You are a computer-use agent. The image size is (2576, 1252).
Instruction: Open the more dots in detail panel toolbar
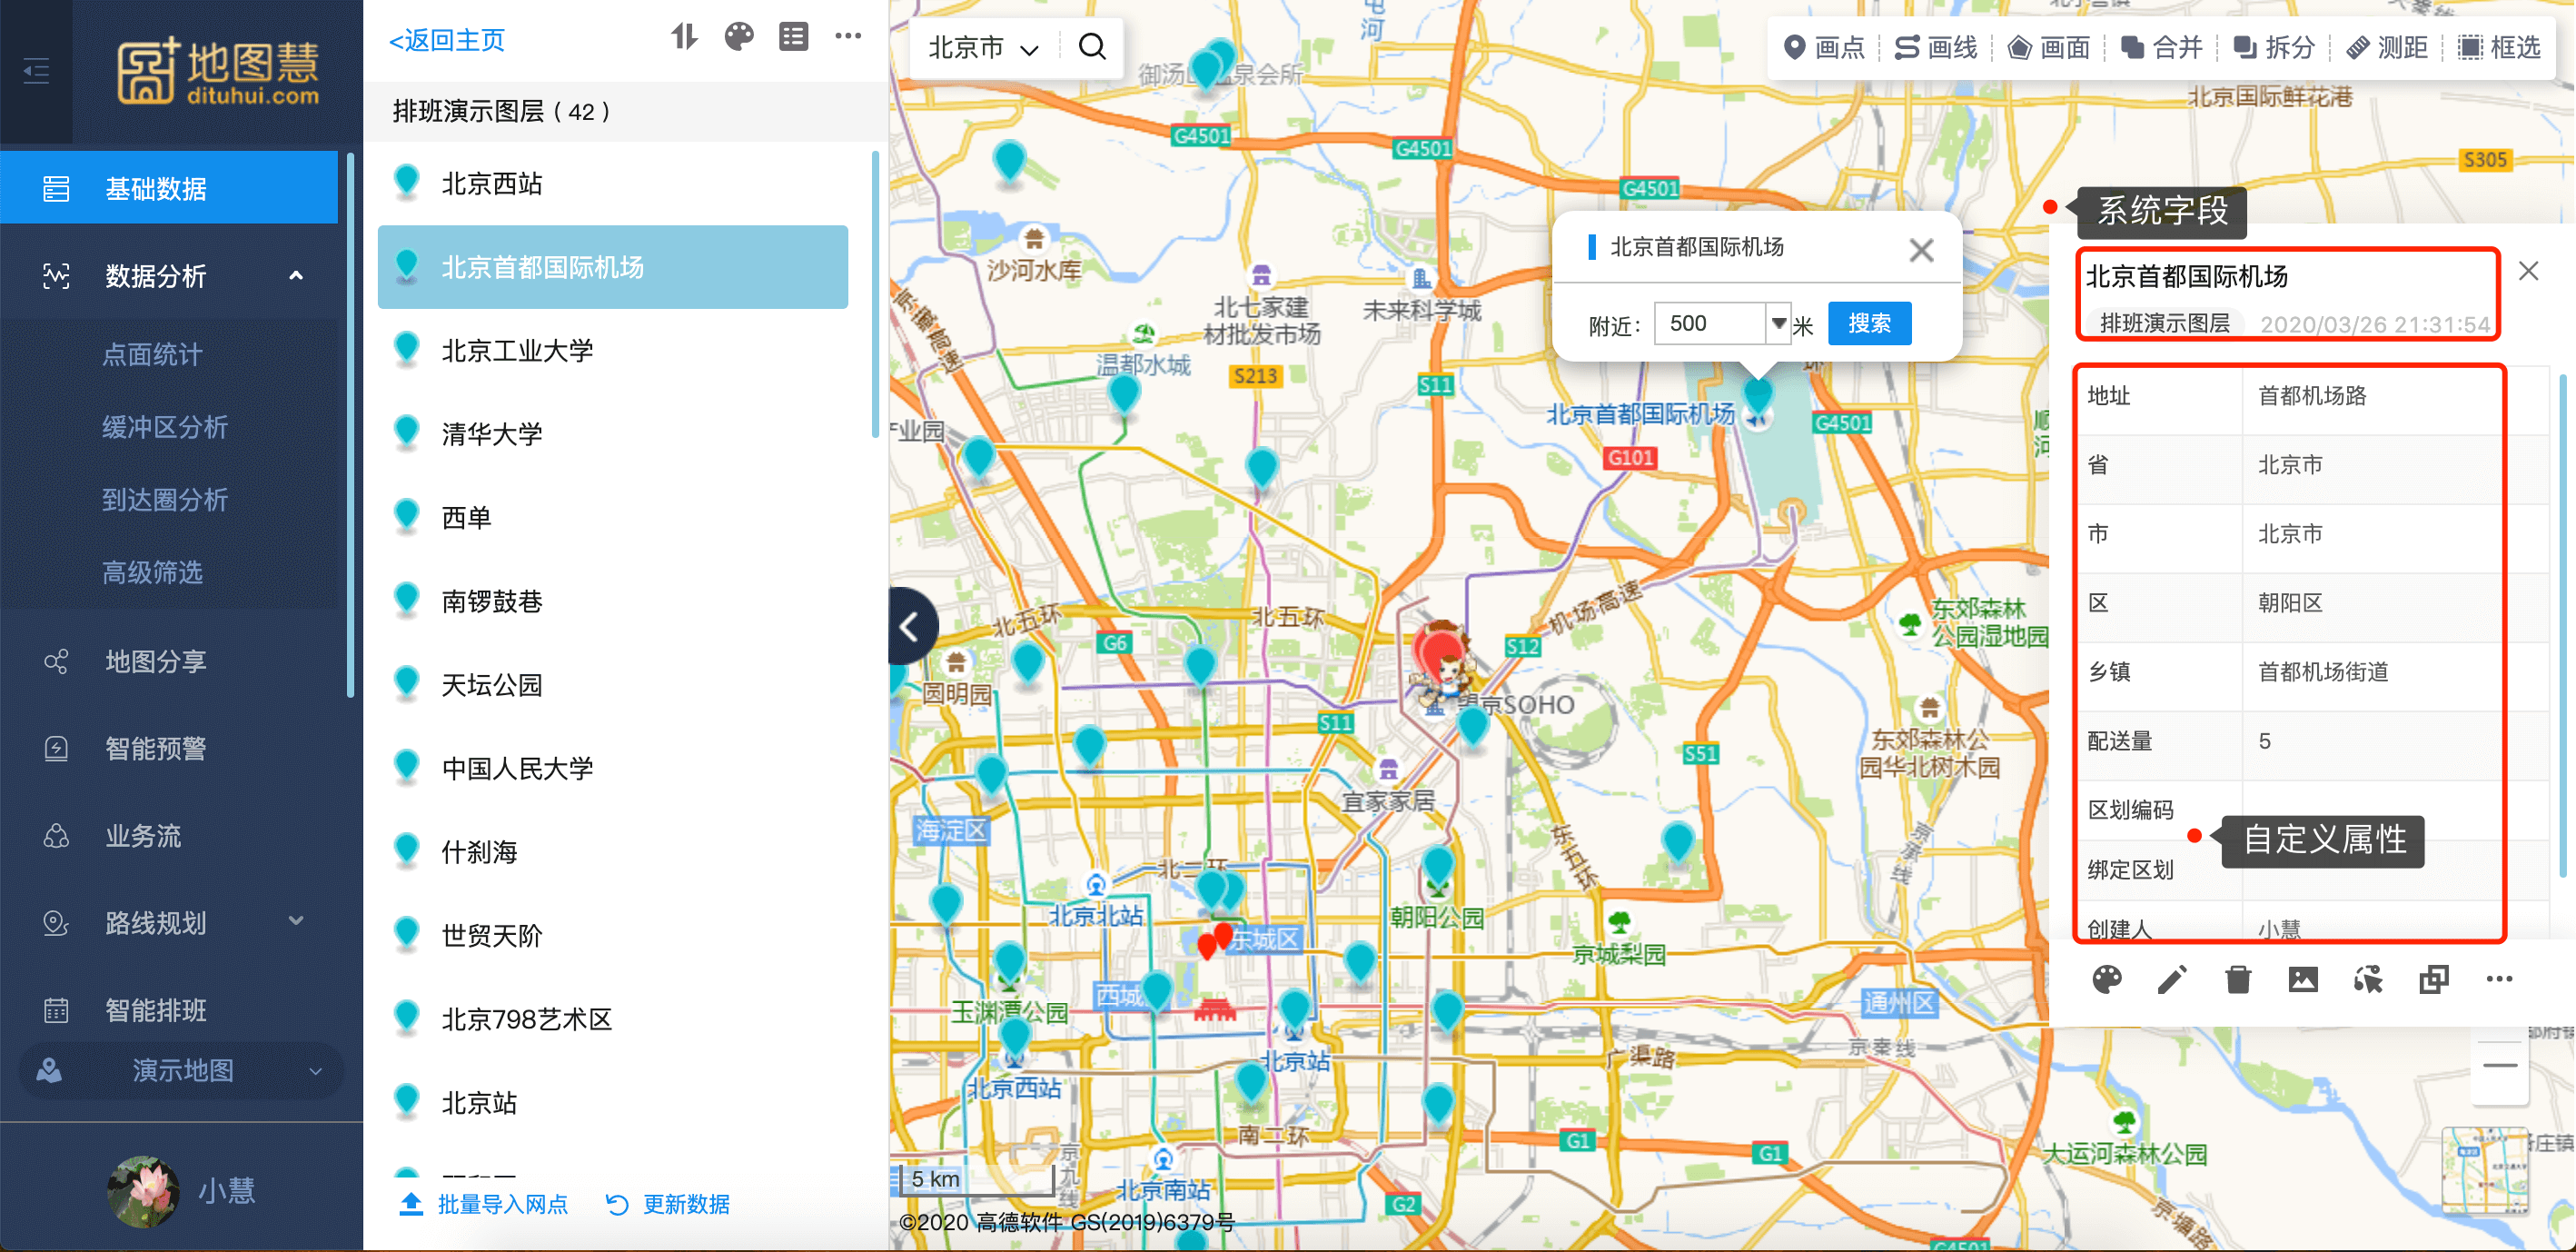pyautogui.click(x=2499, y=980)
